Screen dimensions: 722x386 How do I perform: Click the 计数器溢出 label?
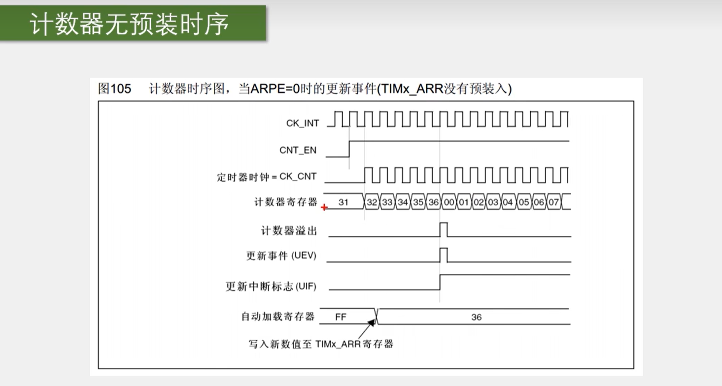coord(289,230)
